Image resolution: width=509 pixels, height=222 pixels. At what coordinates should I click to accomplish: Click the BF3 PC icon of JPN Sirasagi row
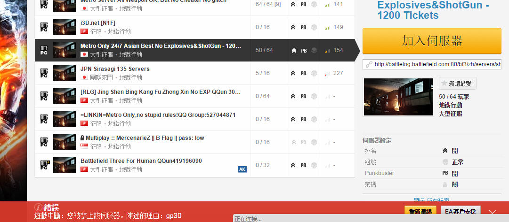tap(44, 73)
